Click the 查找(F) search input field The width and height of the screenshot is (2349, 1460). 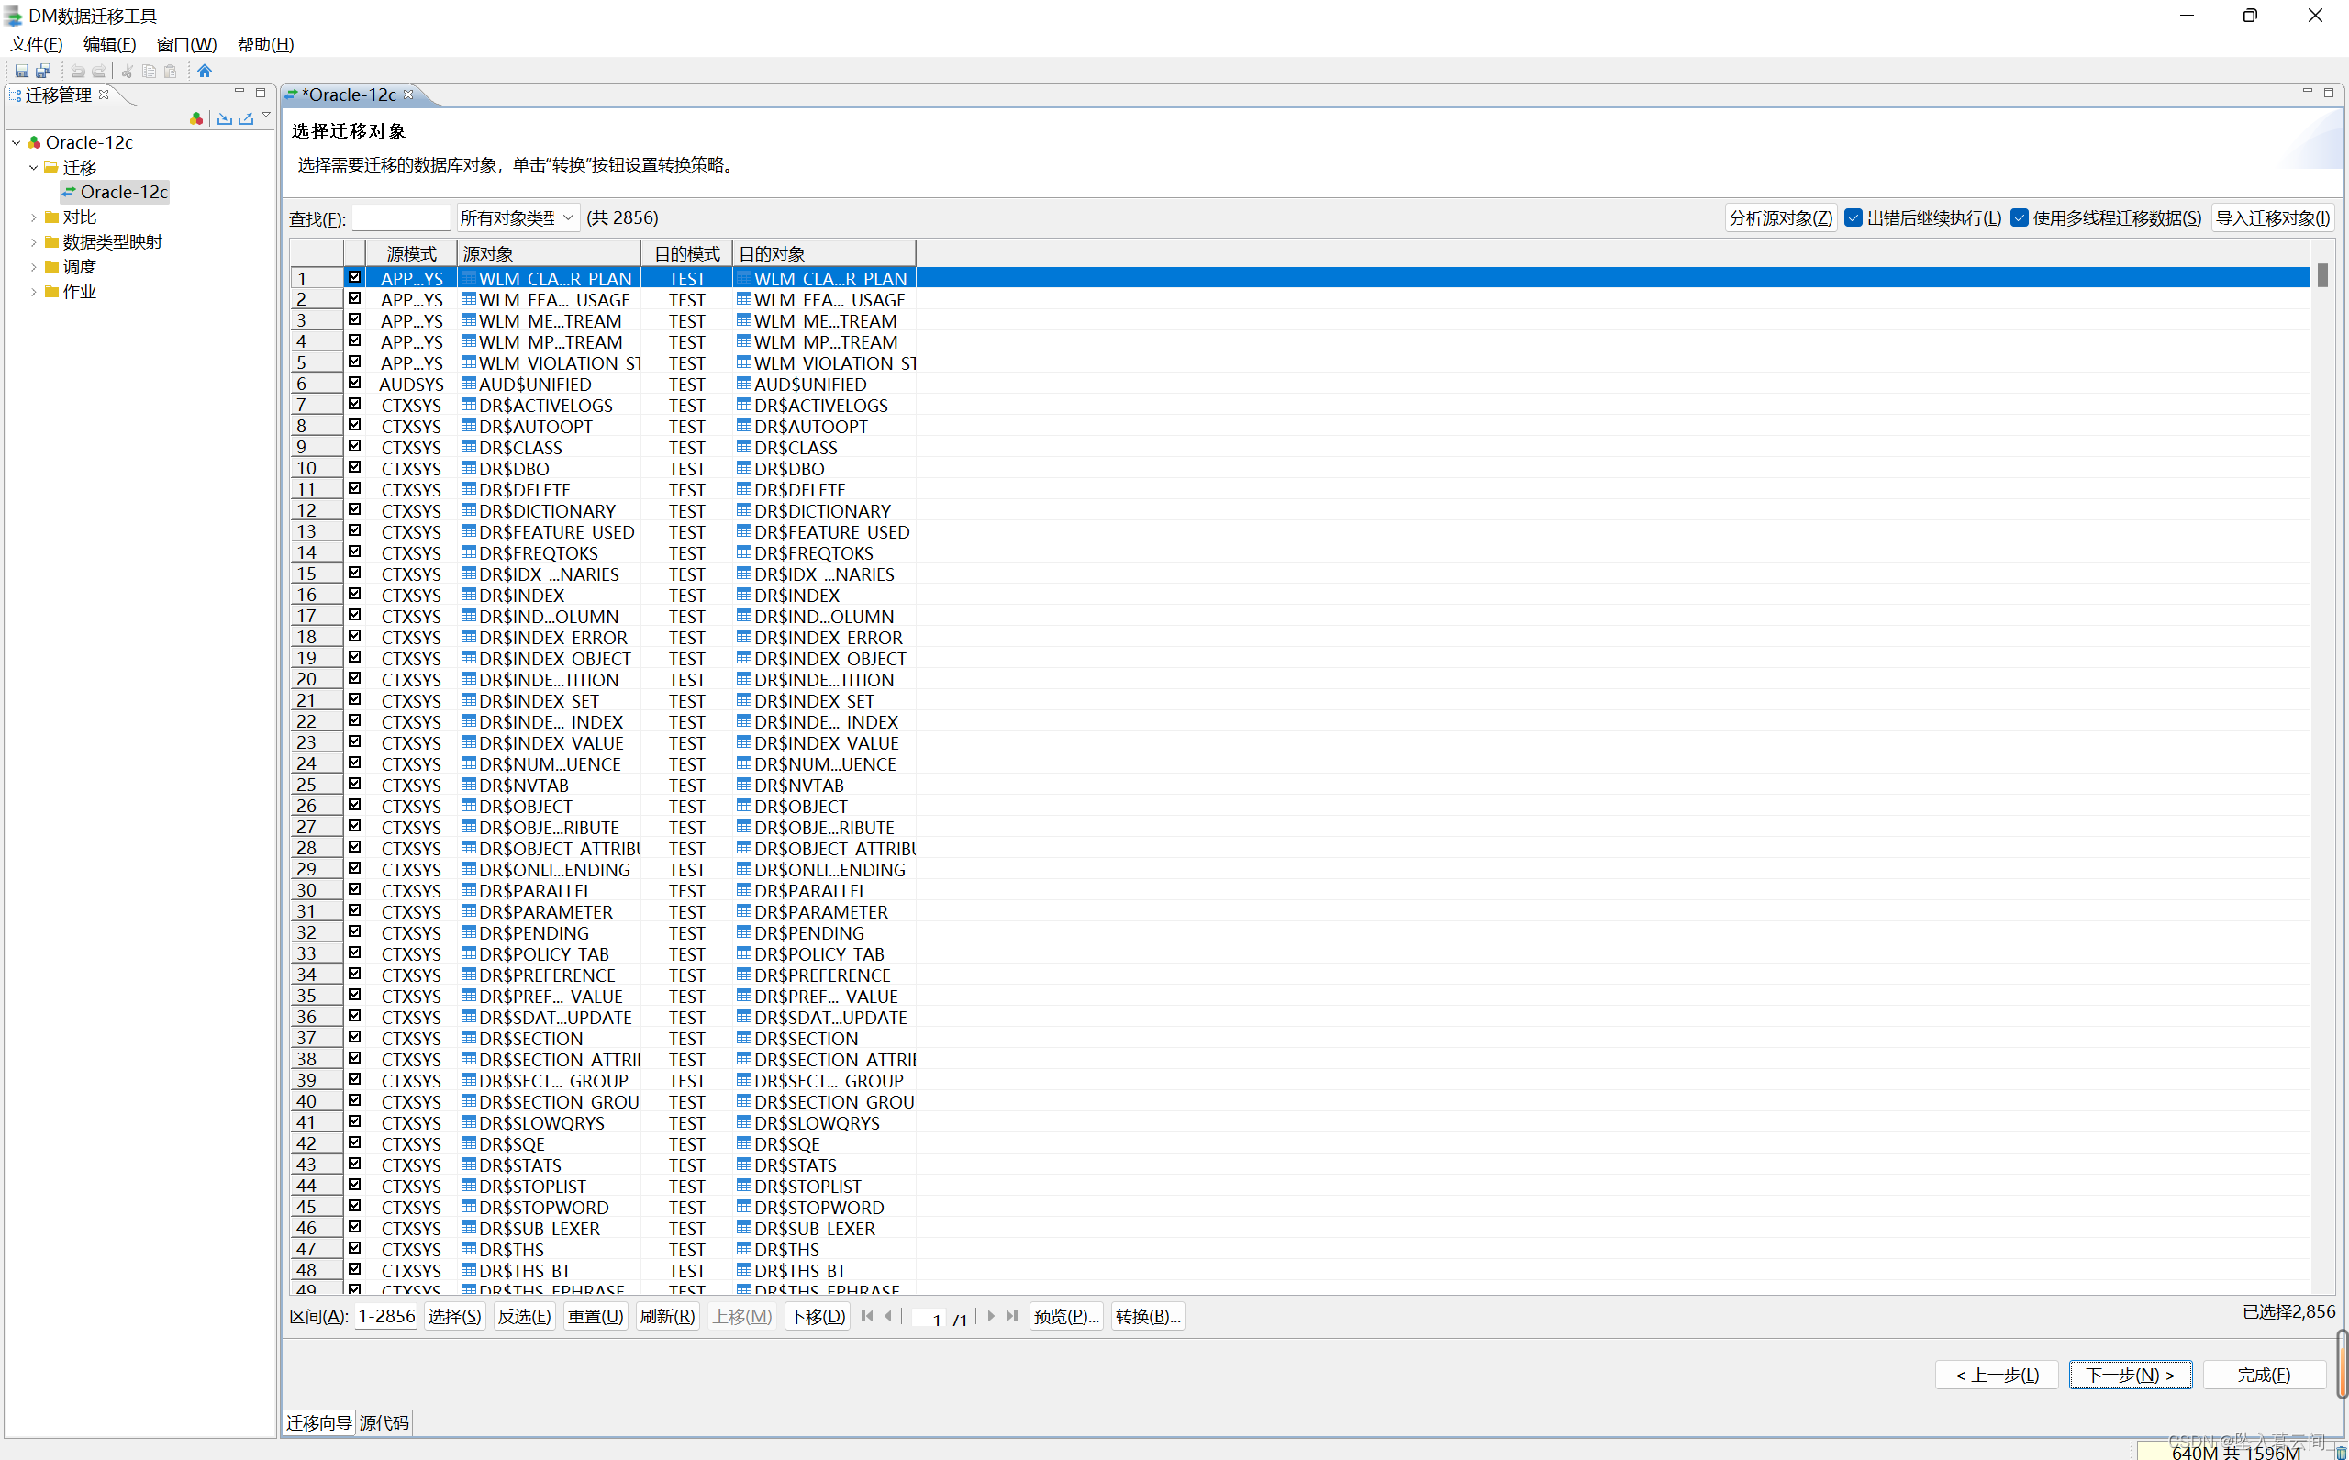point(401,217)
